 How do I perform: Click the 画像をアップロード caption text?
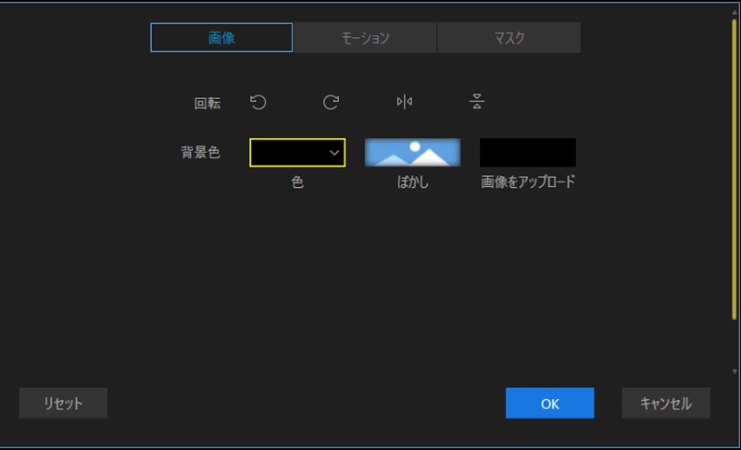tap(528, 181)
